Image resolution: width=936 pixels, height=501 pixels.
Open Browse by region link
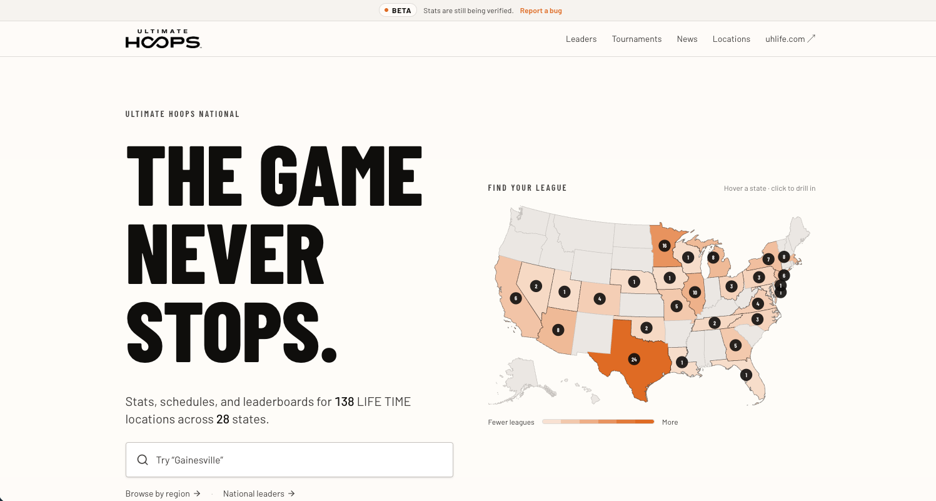(163, 493)
